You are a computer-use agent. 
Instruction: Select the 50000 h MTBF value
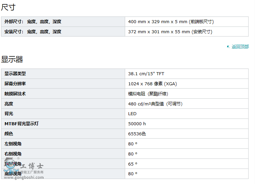point(137,124)
